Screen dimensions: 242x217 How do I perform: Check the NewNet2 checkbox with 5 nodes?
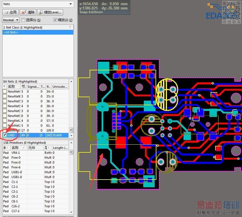coord(5,126)
